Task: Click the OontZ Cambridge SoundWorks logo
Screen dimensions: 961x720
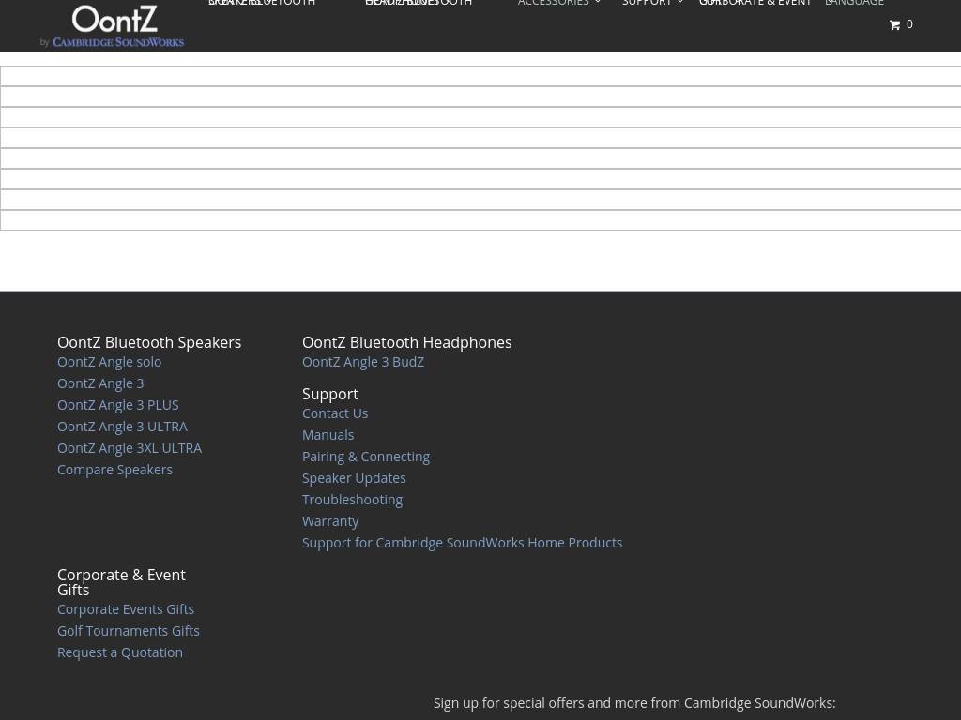Action: pos(113,25)
